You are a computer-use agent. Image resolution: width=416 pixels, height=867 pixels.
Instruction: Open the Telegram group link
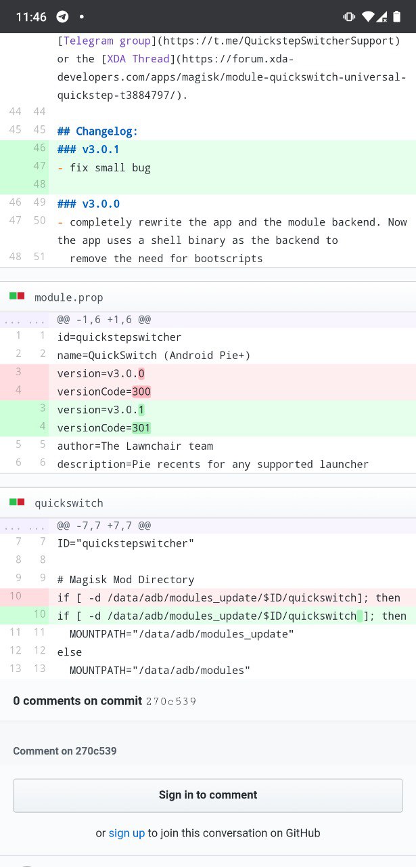click(97, 41)
